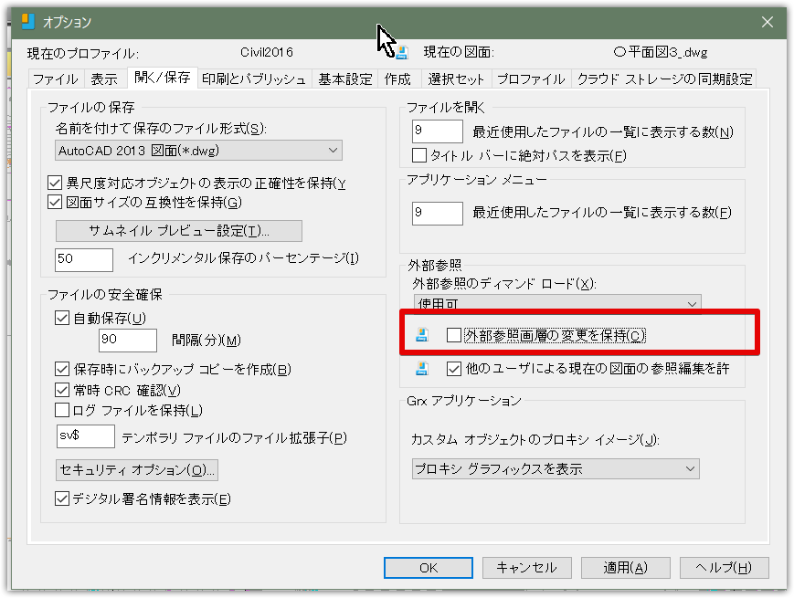This screenshot has height=598, width=794.
Task: Click ファイルを開く recent files count field
Action: click(x=438, y=131)
